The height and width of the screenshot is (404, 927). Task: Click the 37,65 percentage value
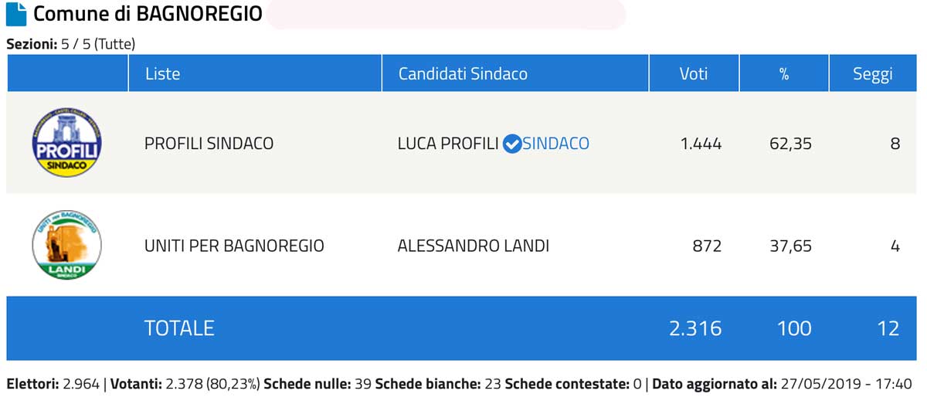point(790,246)
